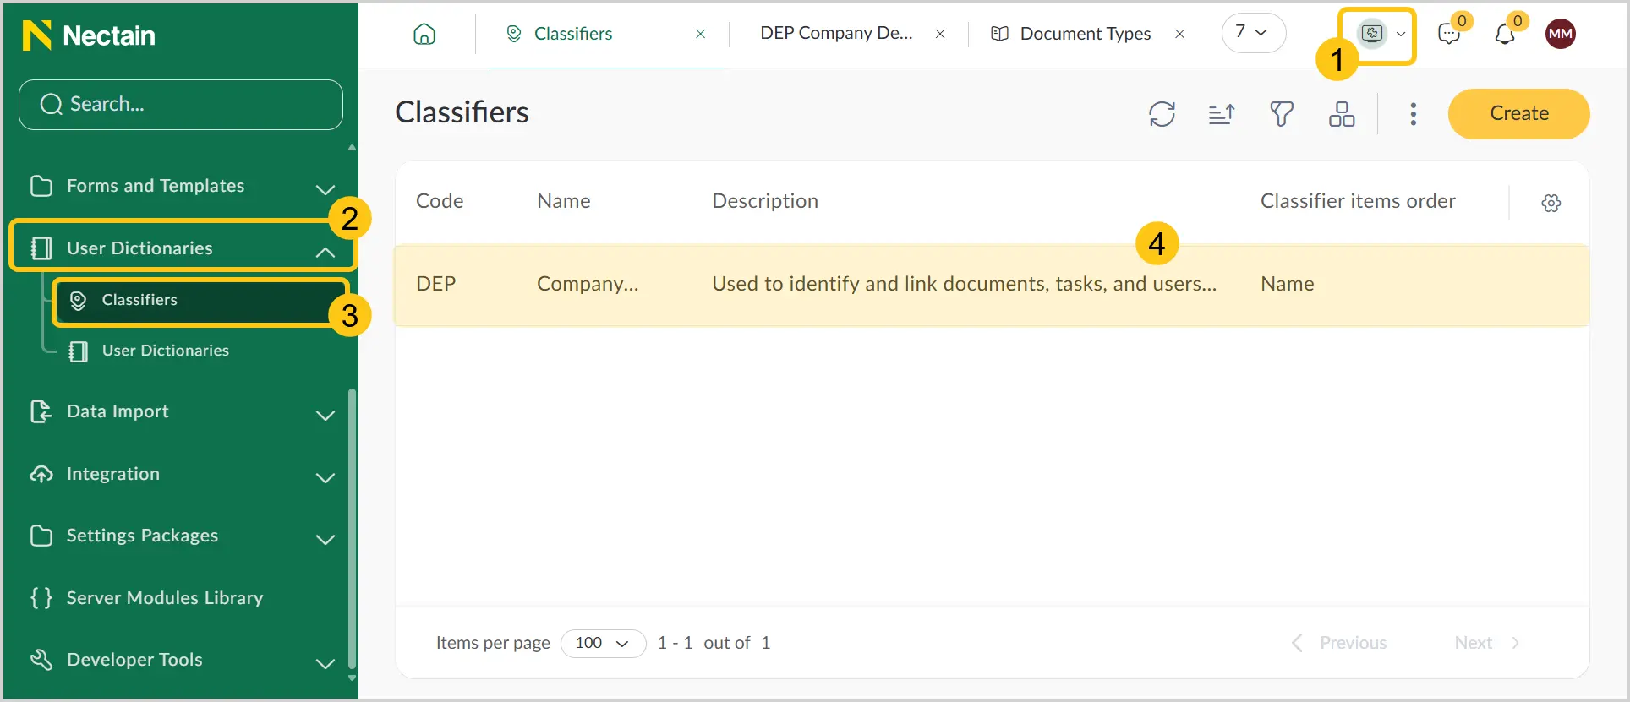Viewport: 1630px width, 702px height.
Task: Open the grouping blocks icon
Action: point(1342,114)
